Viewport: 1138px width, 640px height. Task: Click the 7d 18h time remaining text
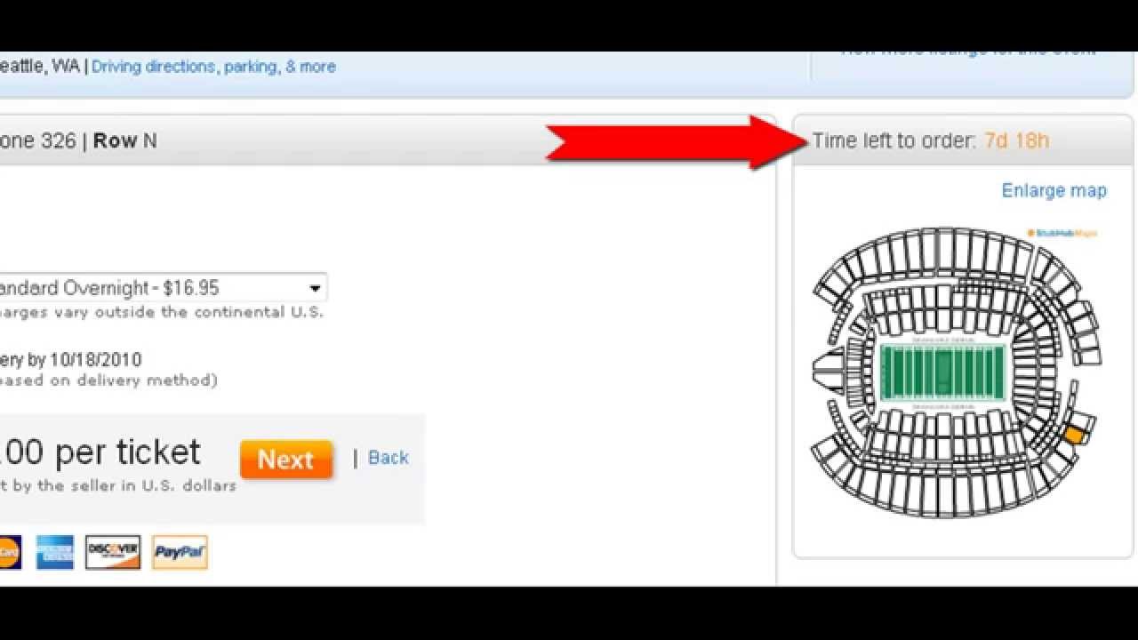tap(1017, 140)
